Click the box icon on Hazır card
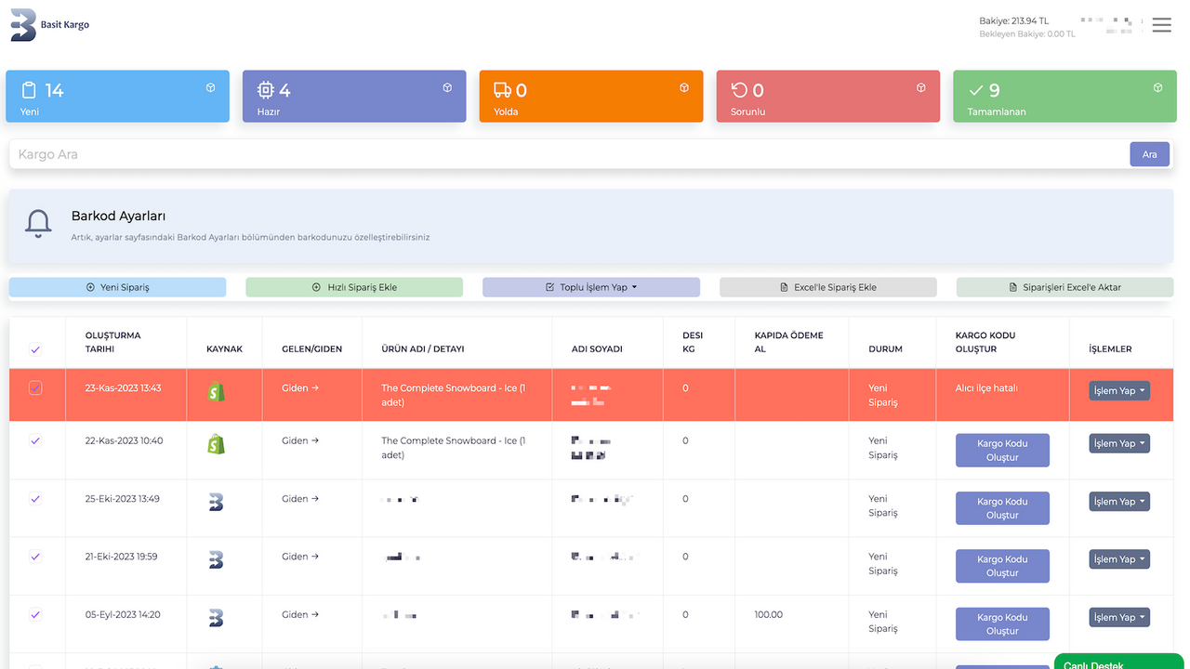Screen dimensions: 1190x669 pyautogui.click(x=447, y=87)
